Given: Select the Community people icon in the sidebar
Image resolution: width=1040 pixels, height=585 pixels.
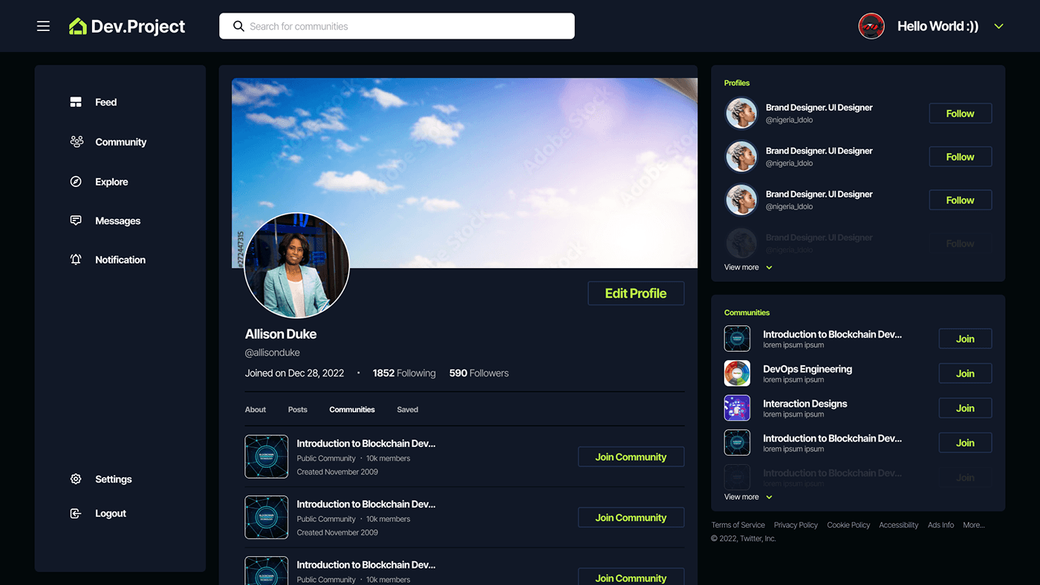Looking at the screenshot, I should 77,141.
